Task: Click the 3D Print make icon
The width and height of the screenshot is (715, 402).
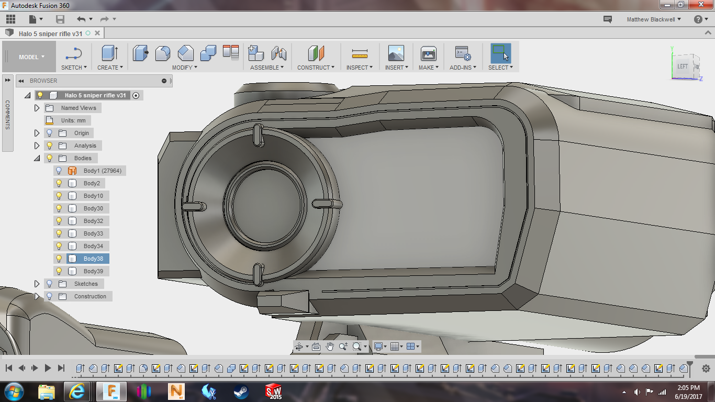Action: 429,53
